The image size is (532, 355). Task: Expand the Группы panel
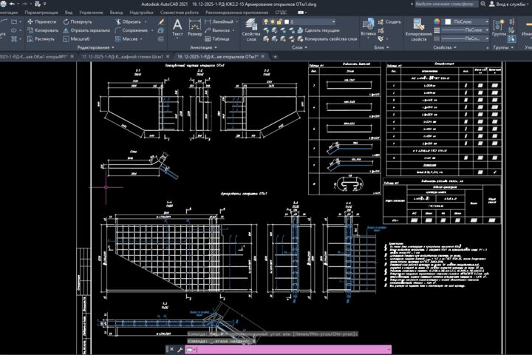[x=503, y=47]
